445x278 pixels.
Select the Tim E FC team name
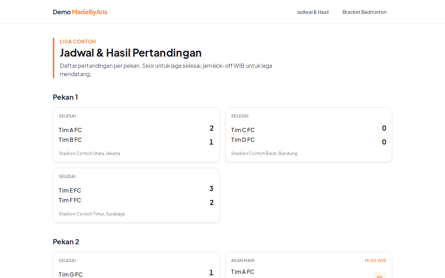point(70,190)
